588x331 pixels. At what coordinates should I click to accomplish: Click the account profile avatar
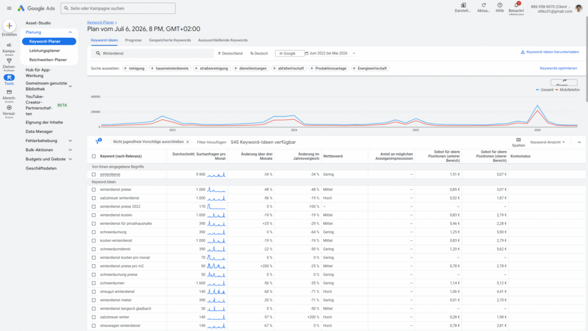(x=579, y=8)
